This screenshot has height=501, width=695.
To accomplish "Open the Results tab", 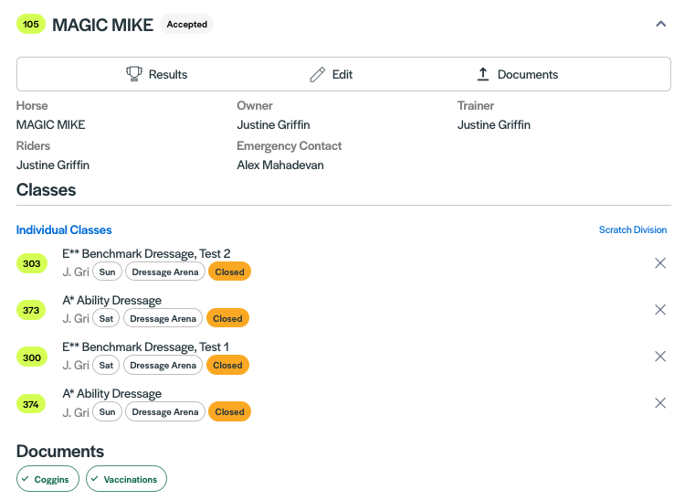I will (x=168, y=74).
